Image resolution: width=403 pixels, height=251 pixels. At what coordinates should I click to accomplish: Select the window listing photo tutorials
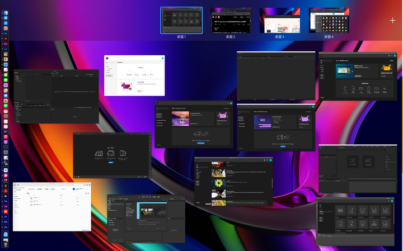point(233,182)
